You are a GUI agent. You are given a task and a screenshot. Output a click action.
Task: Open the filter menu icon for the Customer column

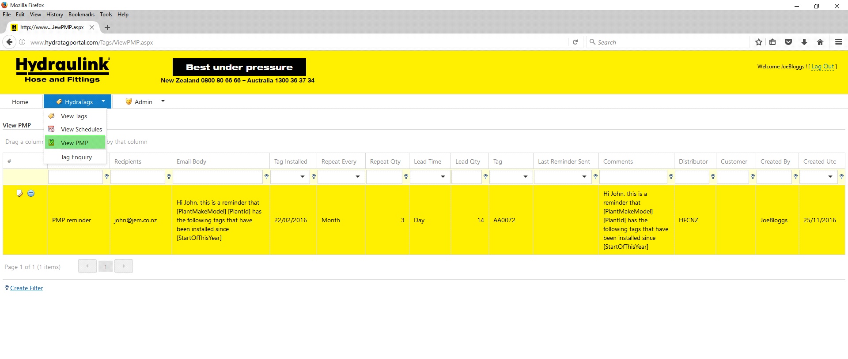[x=753, y=176]
